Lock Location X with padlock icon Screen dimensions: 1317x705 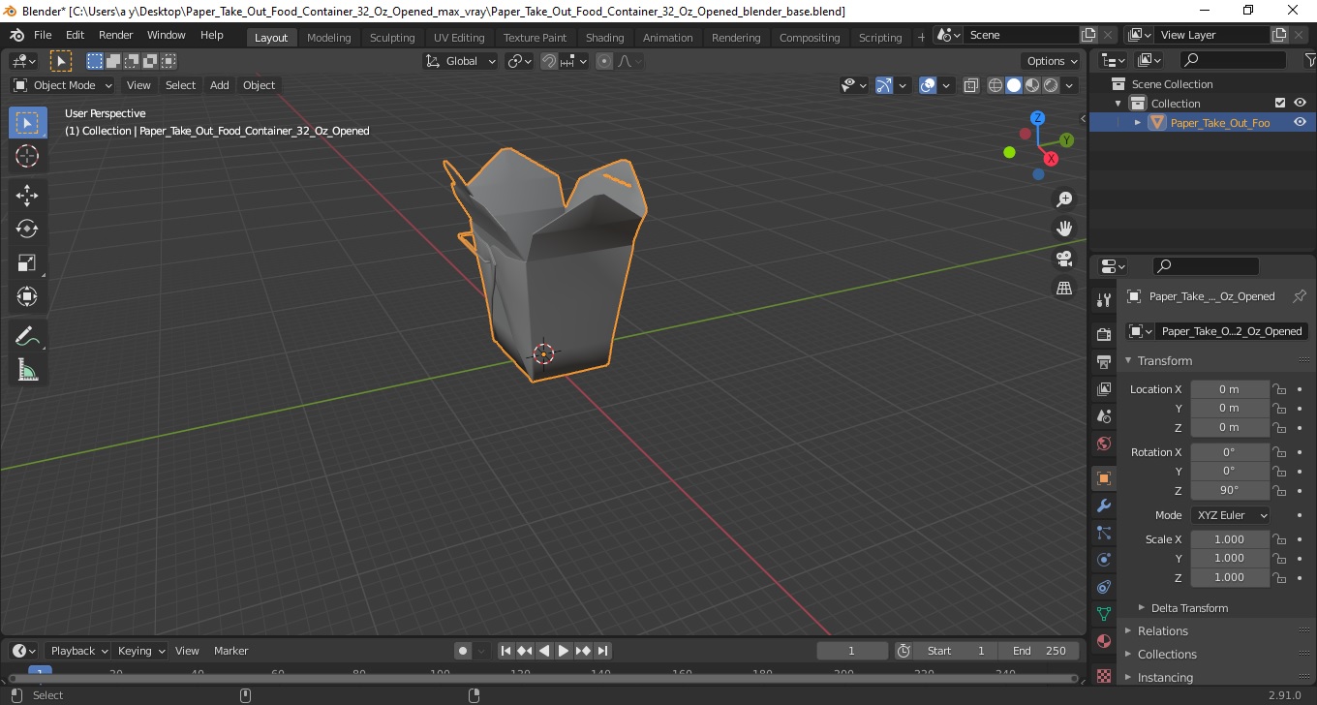point(1279,389)
